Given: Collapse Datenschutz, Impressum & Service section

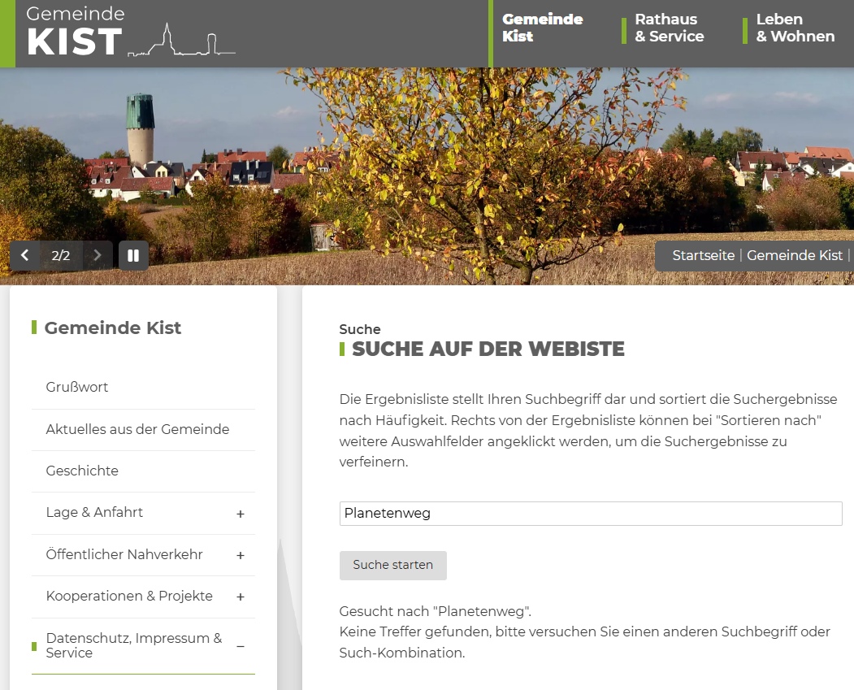Looking at the screenshot, I should [x=240, y=646].
